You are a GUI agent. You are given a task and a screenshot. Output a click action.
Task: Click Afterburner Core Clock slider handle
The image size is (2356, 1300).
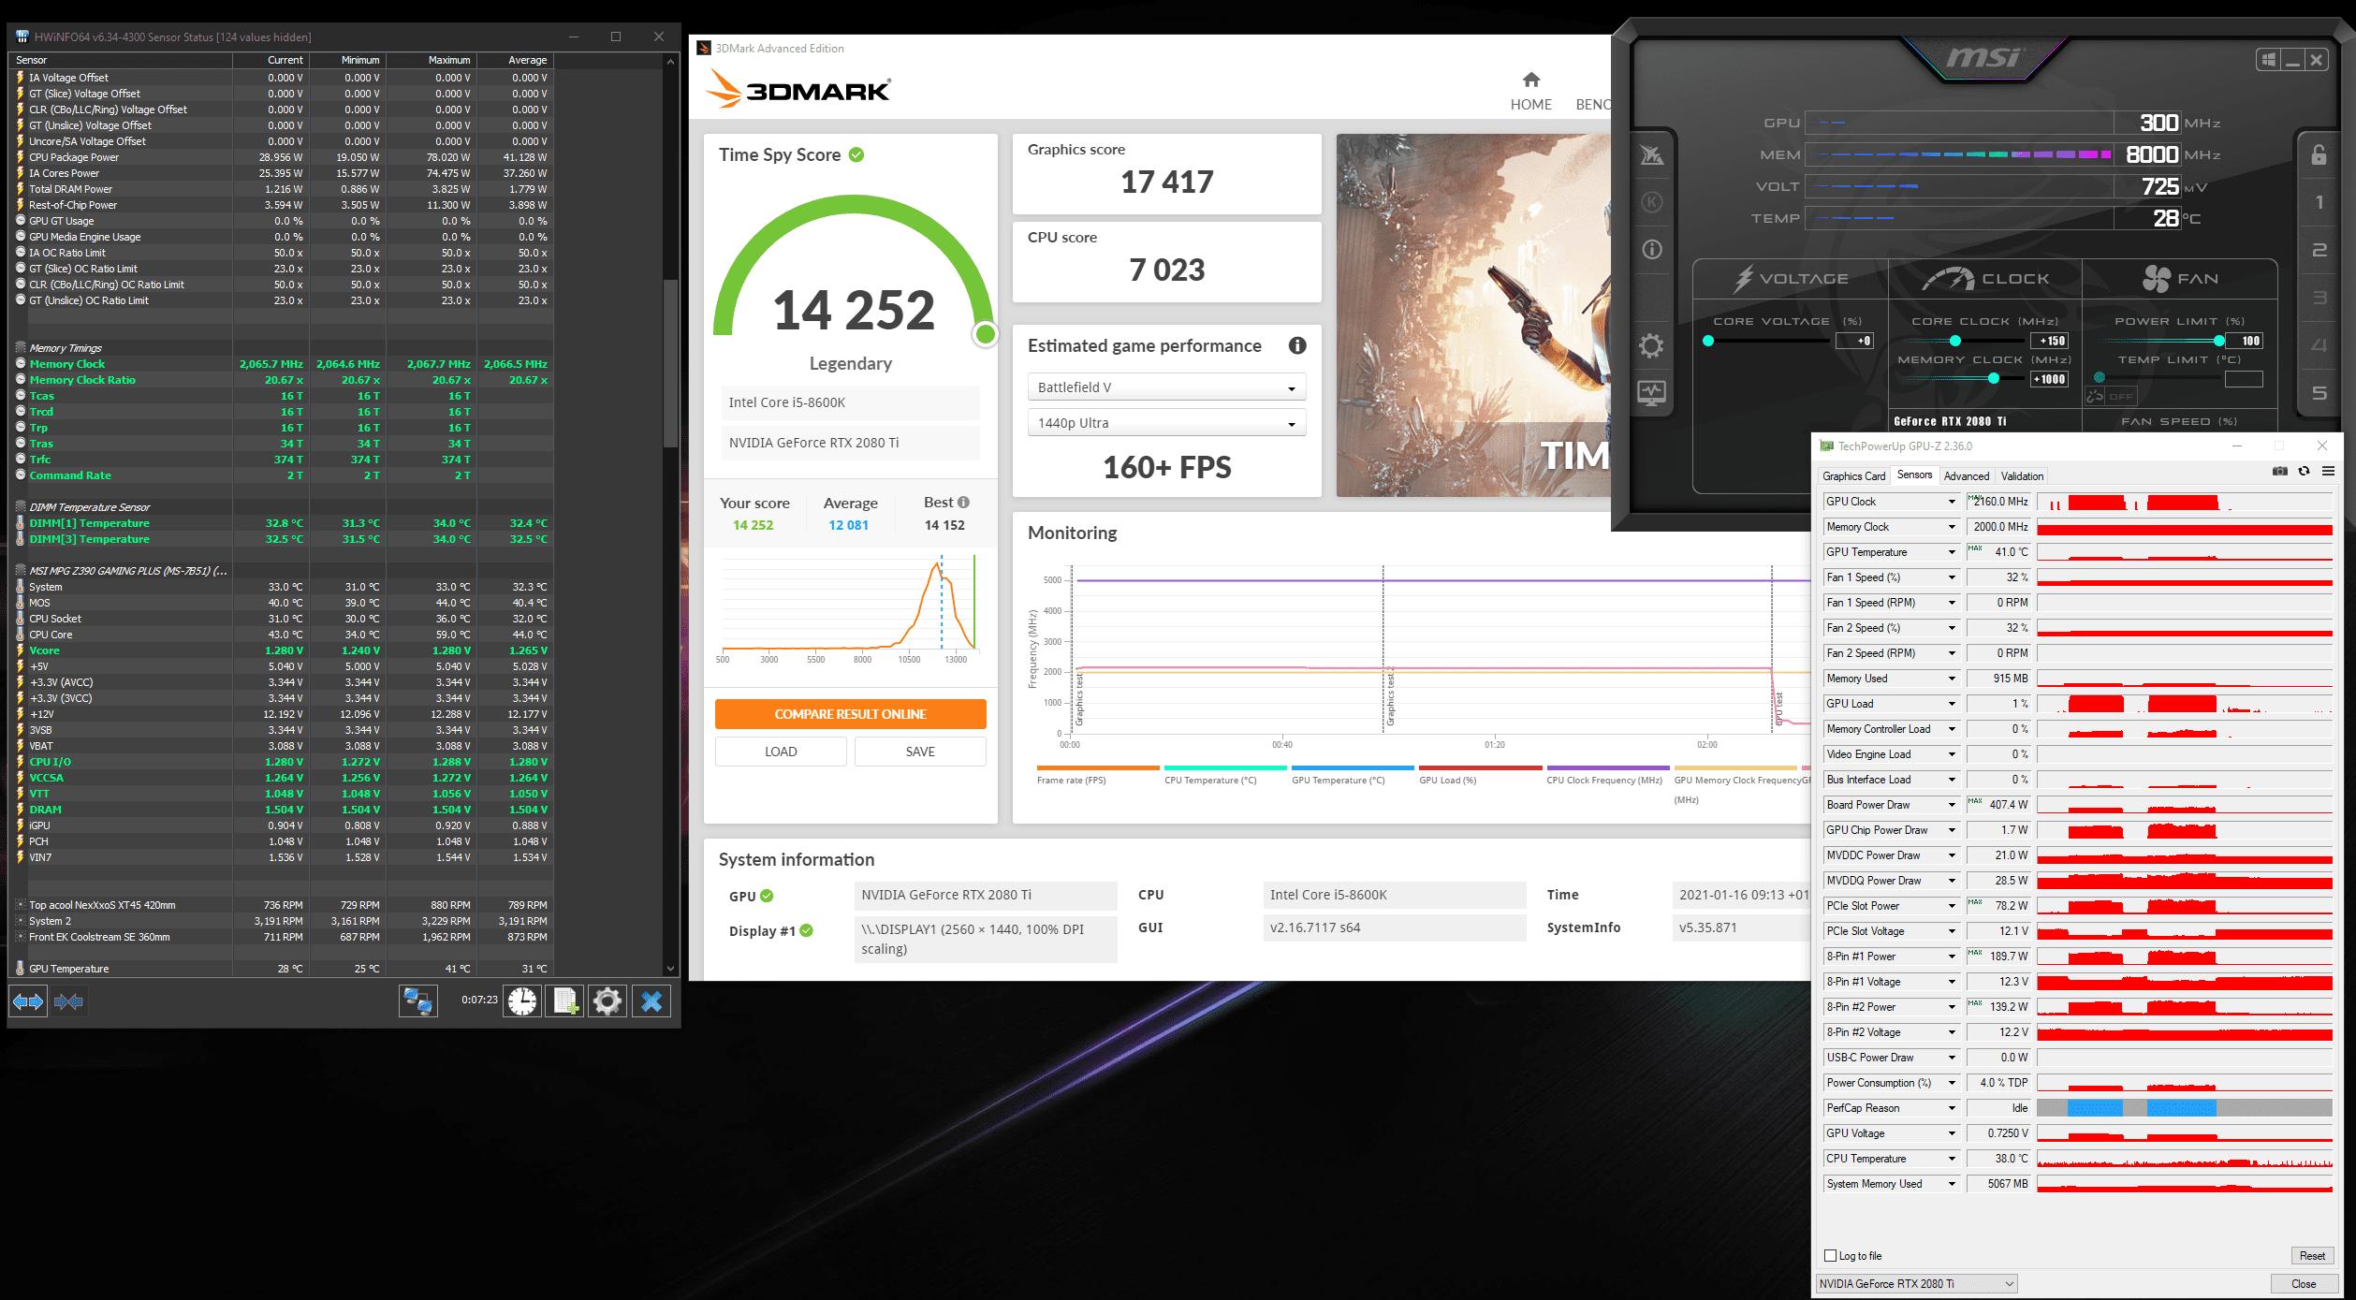click(1954, 341)
